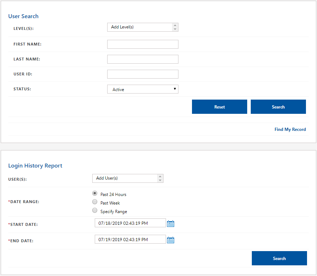
Task: Expand the Add Level(s) selector
Action: (139, 27)
